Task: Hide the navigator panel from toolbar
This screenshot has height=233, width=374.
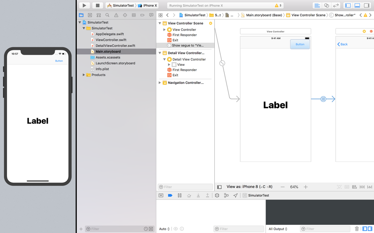Action: (x=348, y=6)
